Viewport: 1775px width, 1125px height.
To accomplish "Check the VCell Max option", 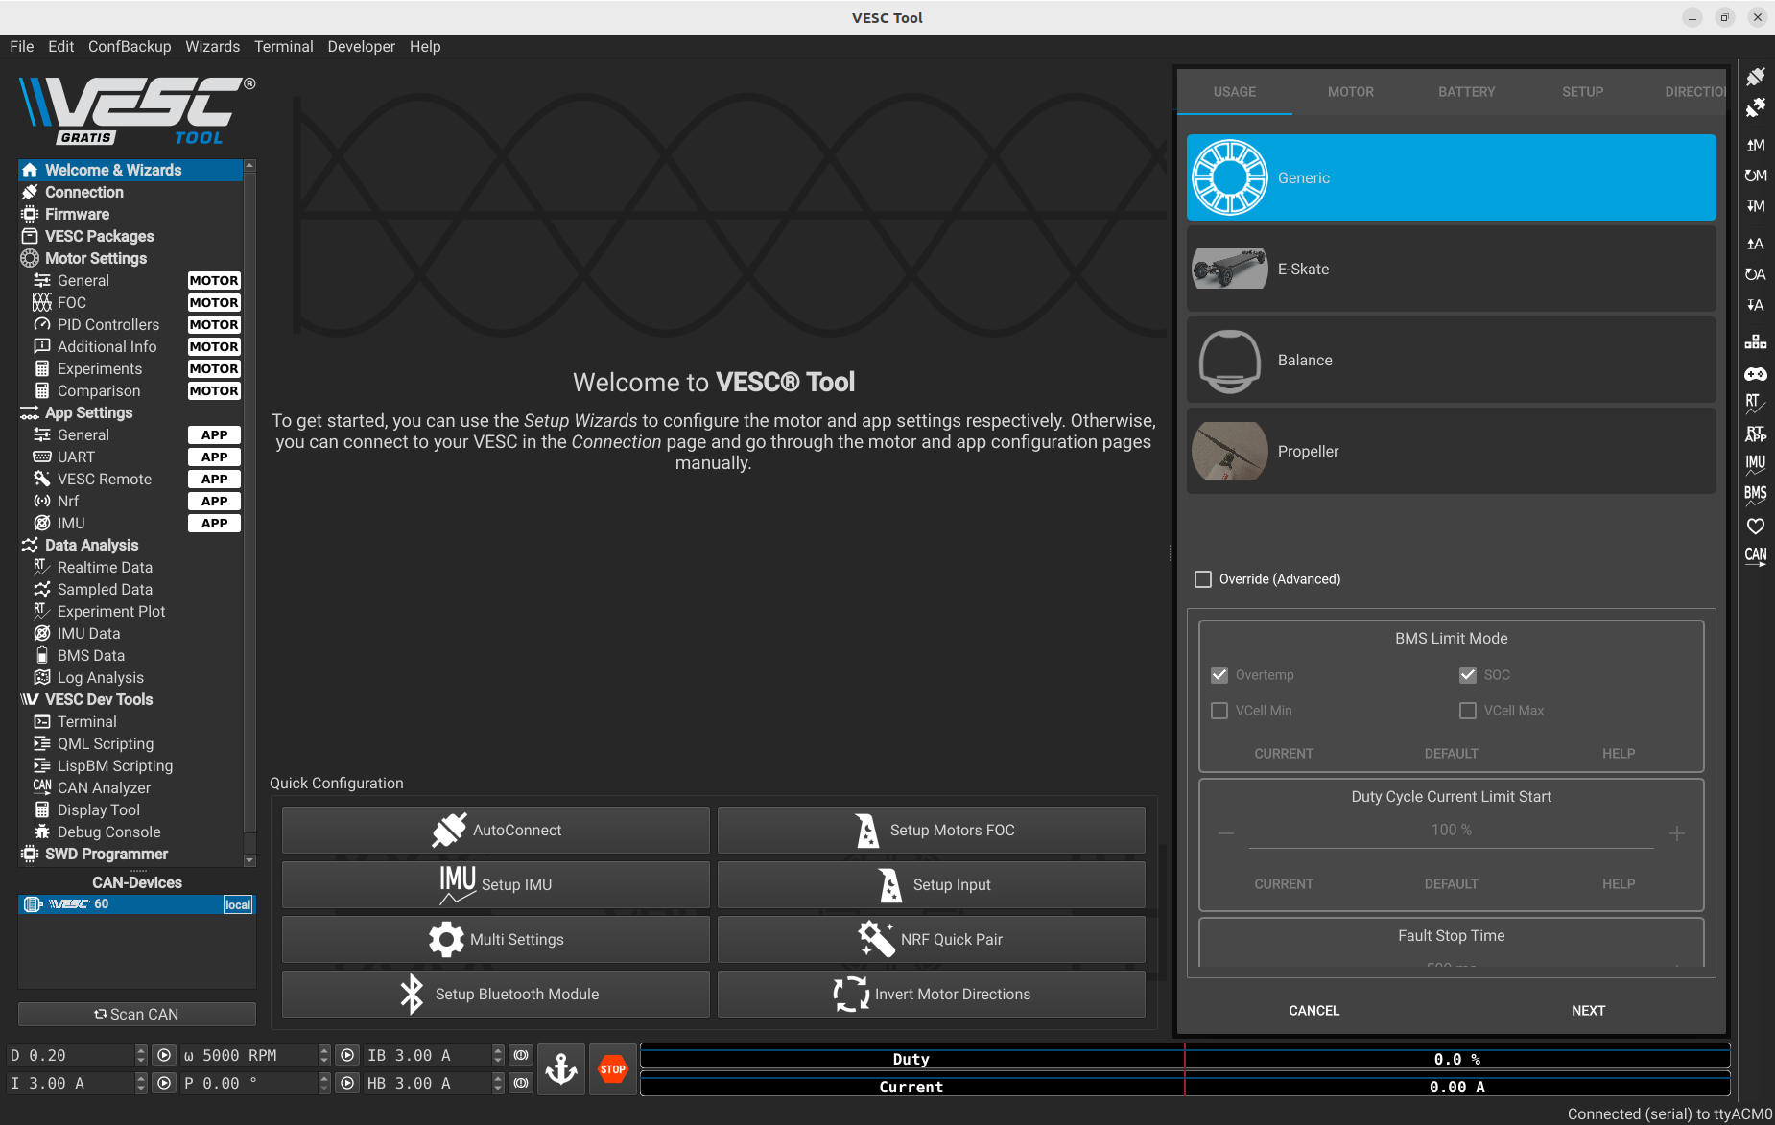I will click(x=1468, y=711).
